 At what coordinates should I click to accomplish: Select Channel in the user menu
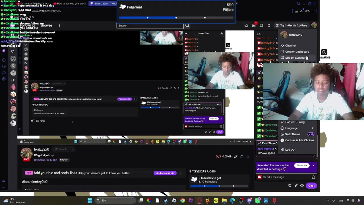click(290, 46)
